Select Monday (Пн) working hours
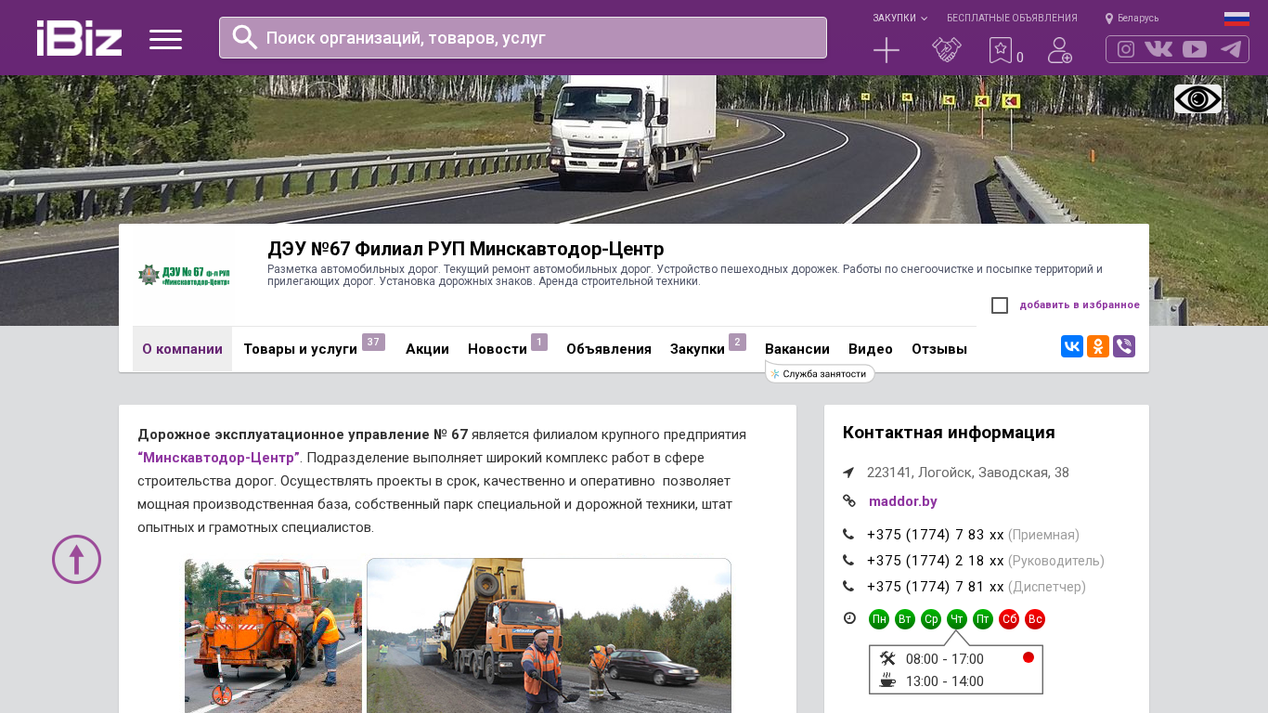The image size is (1268, 713). pos(879,619)
